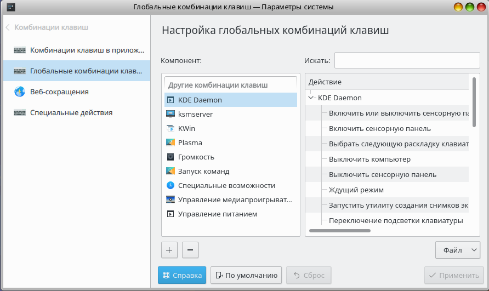Click the KDE Daemon component icon

click(x=170, y=100)
